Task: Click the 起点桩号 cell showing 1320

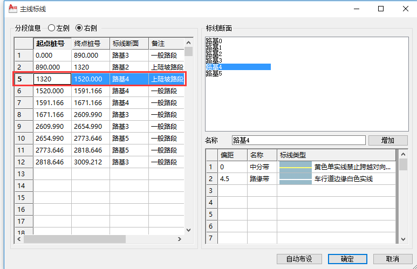Action: (52, 79)
